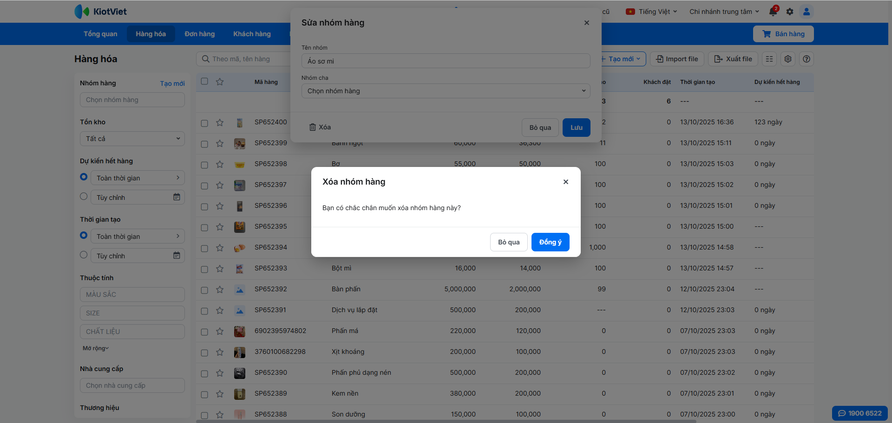
Task: Star the product SP652399
Action: [220, 143]
